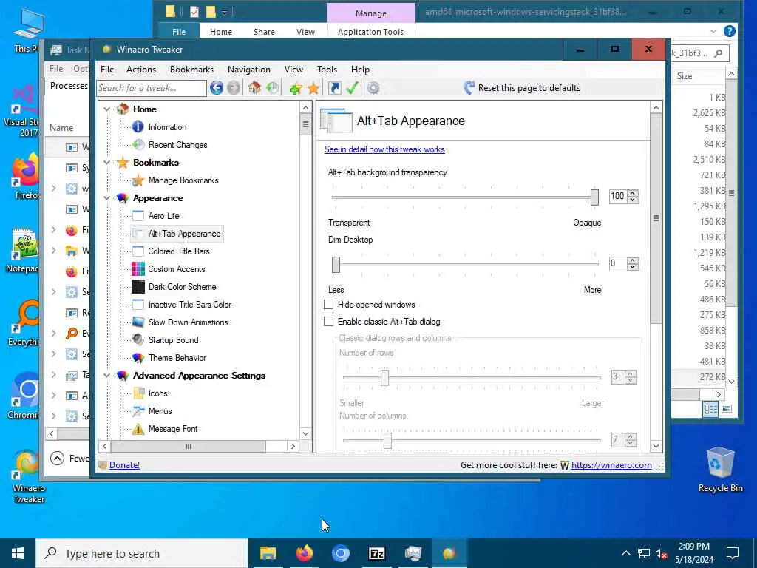Open the Bookmarks menu
The image size is (757, 568).
coord(191,70)
